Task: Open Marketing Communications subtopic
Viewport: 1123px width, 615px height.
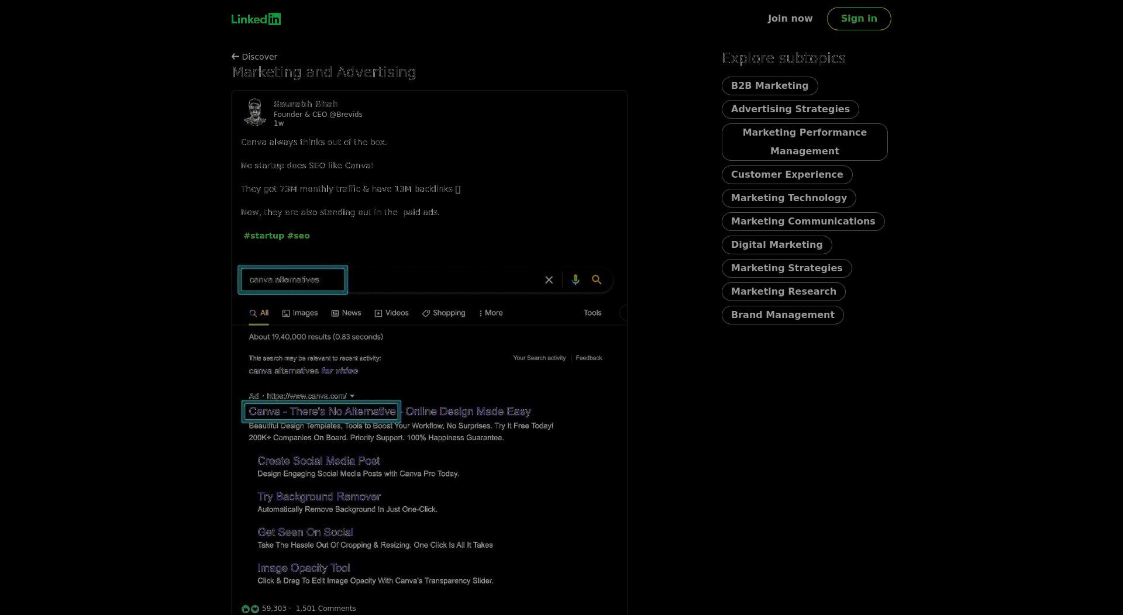Action: [802, 222]
